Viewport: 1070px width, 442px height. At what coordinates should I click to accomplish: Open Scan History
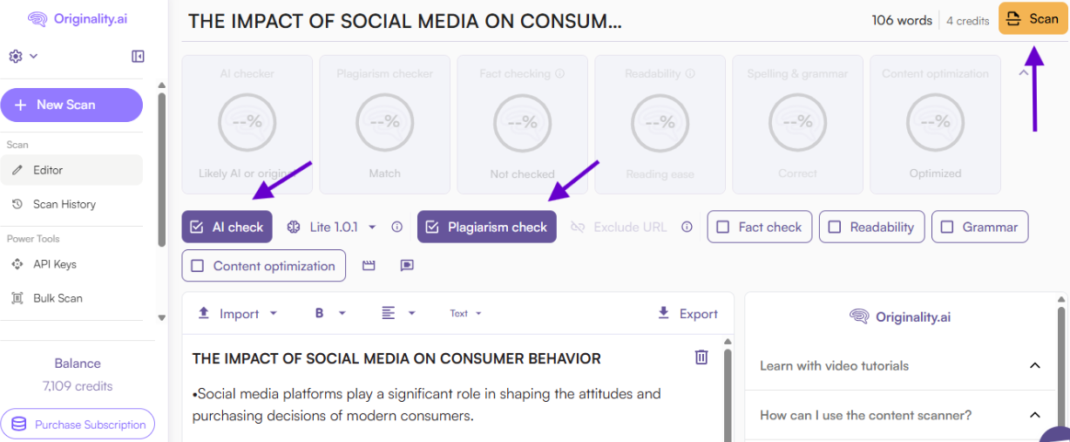click(71, 204)
